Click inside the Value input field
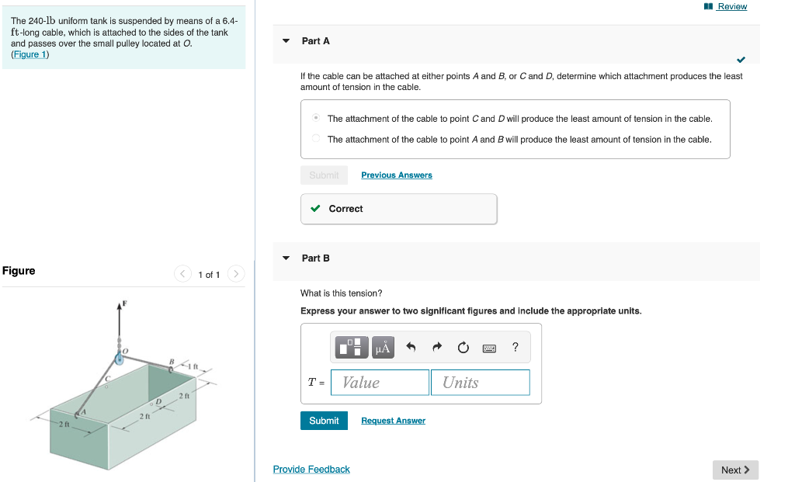Image resolution: width=795 pixels, height=482 pixels. tap(379, 382)
